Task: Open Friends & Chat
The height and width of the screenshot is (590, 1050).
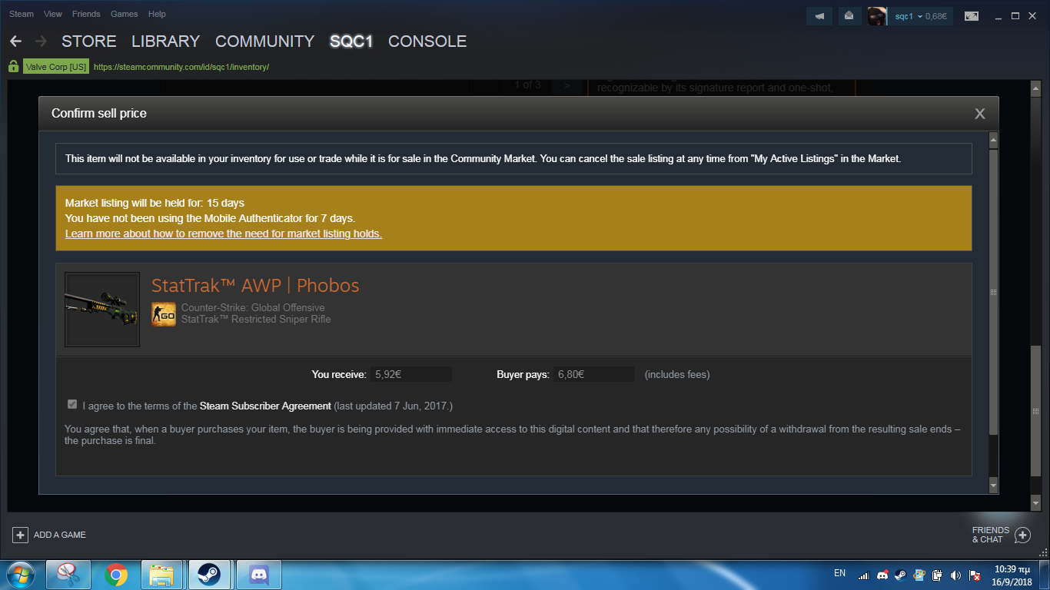Action: click(1000, 535)
